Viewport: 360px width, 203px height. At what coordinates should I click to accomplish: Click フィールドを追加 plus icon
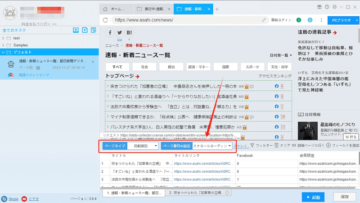tap(328, 145)
